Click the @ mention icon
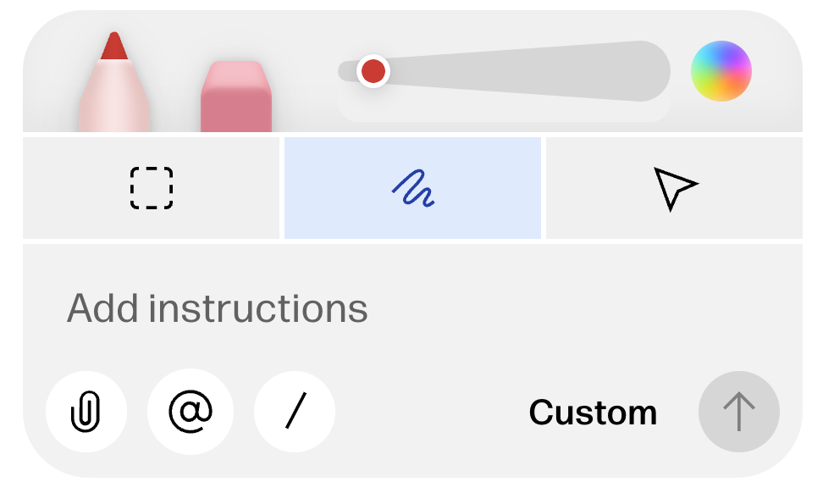This screenshot has width=823, height=493. pyautogui.click(x=190, y=413)
